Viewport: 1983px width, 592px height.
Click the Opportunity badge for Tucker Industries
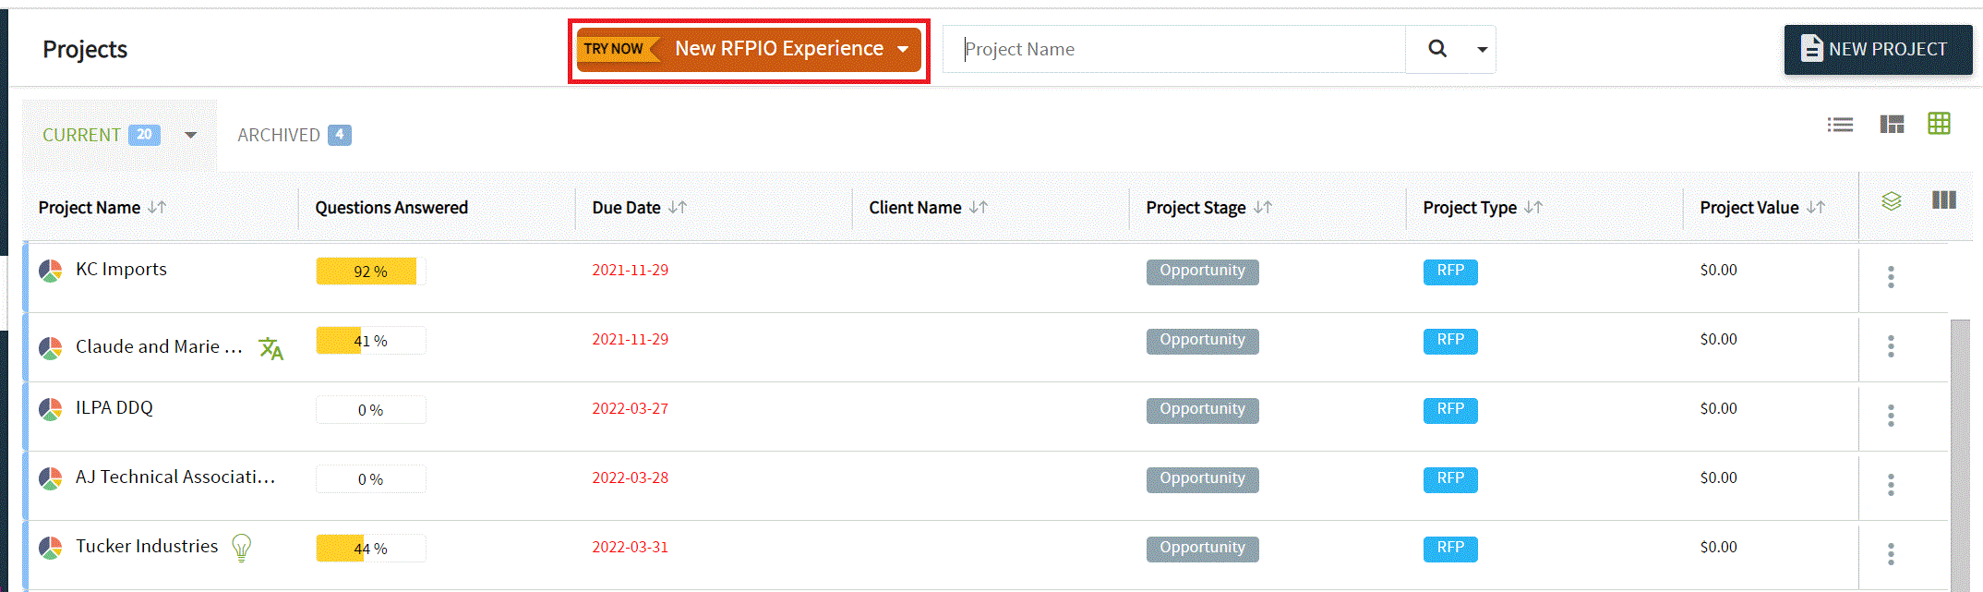1203,549
